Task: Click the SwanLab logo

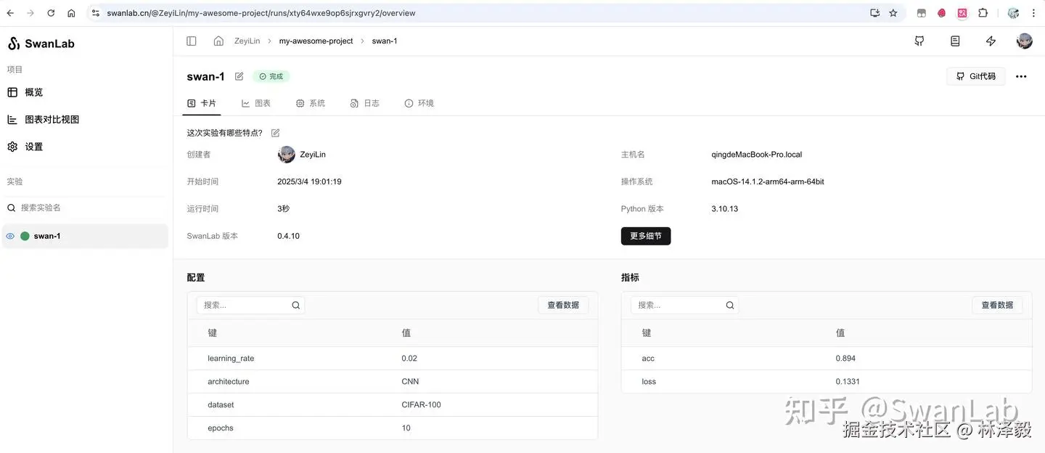Action: click(x=41, y=44)
